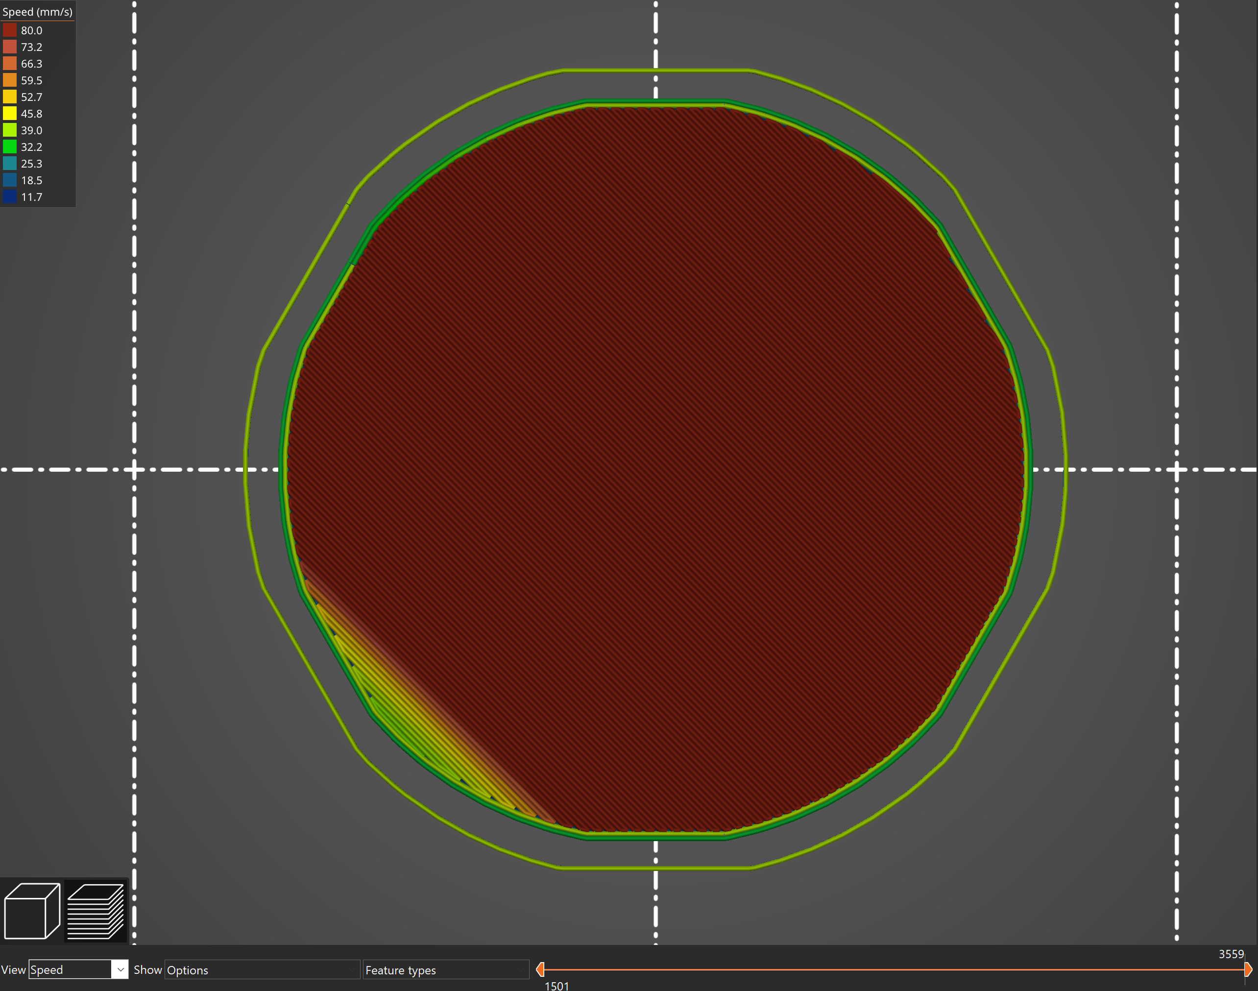1258x991 pixels.
Task: Expand the Show Options dropdown
Action: click(x=261, y=969)
